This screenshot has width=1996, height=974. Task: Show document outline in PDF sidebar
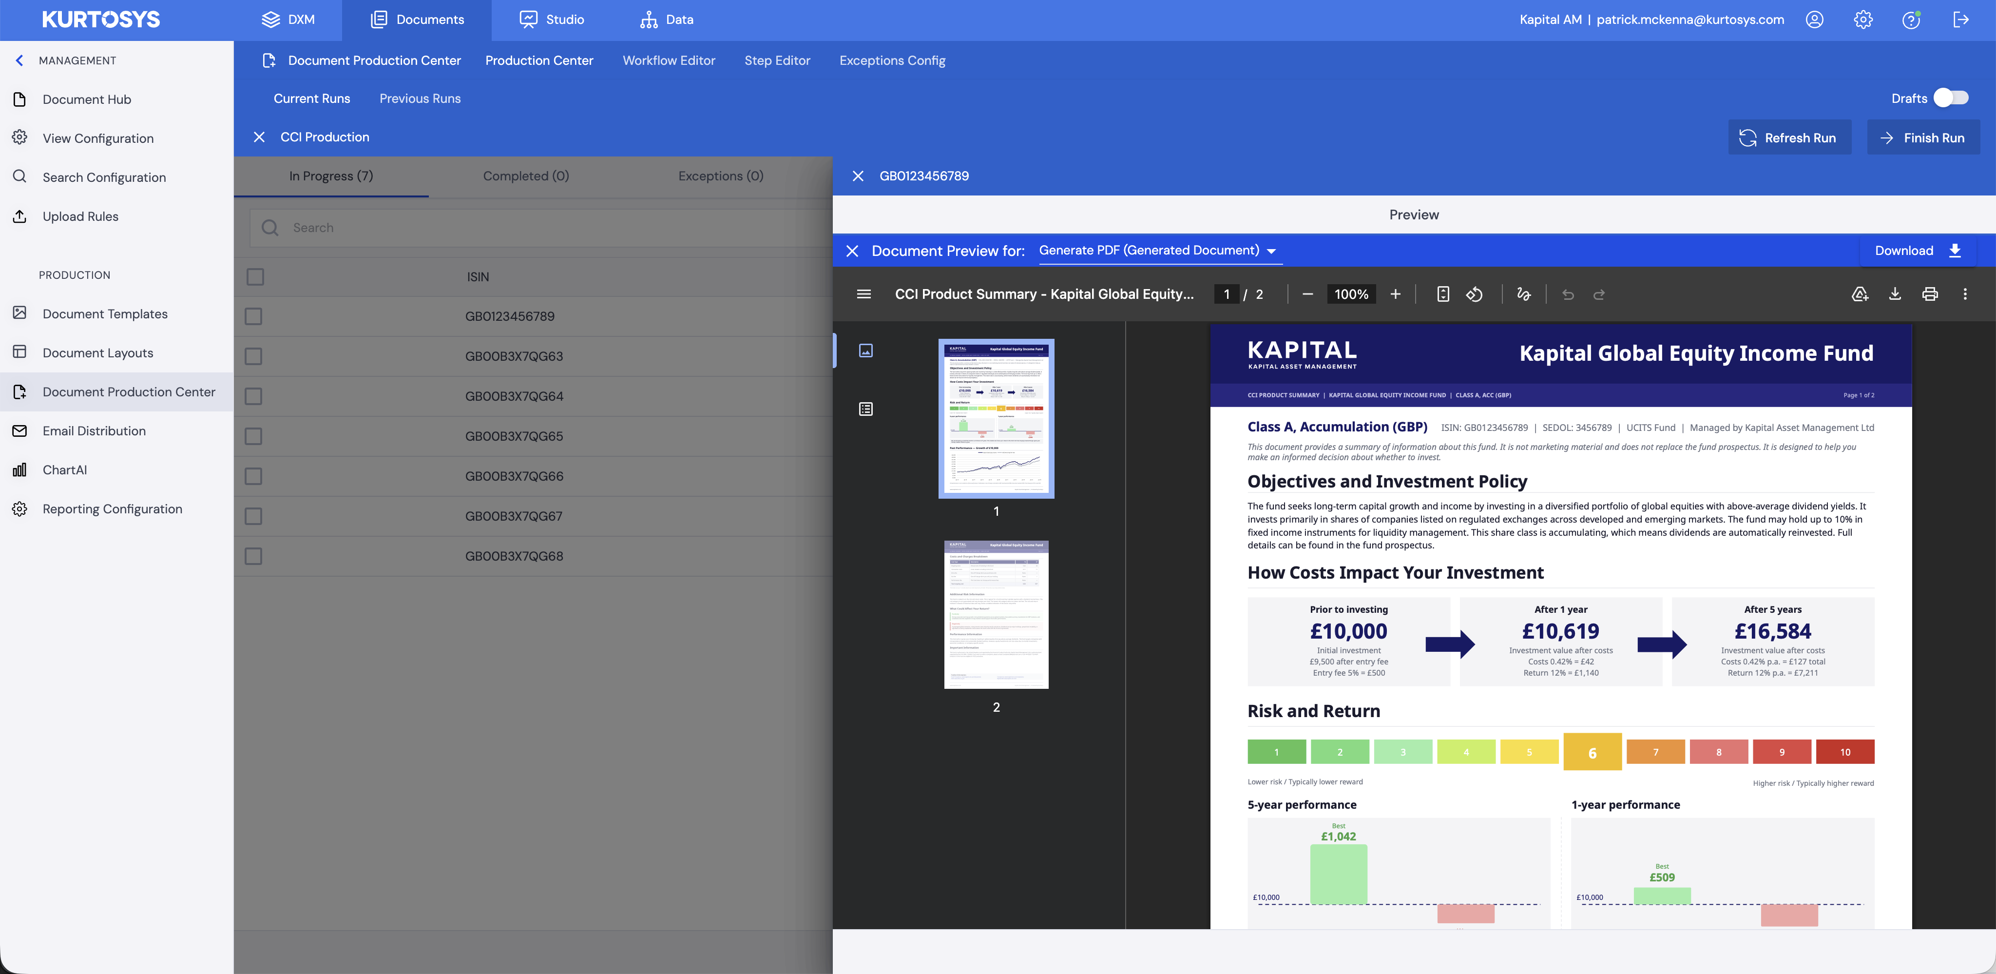[866, 409]
